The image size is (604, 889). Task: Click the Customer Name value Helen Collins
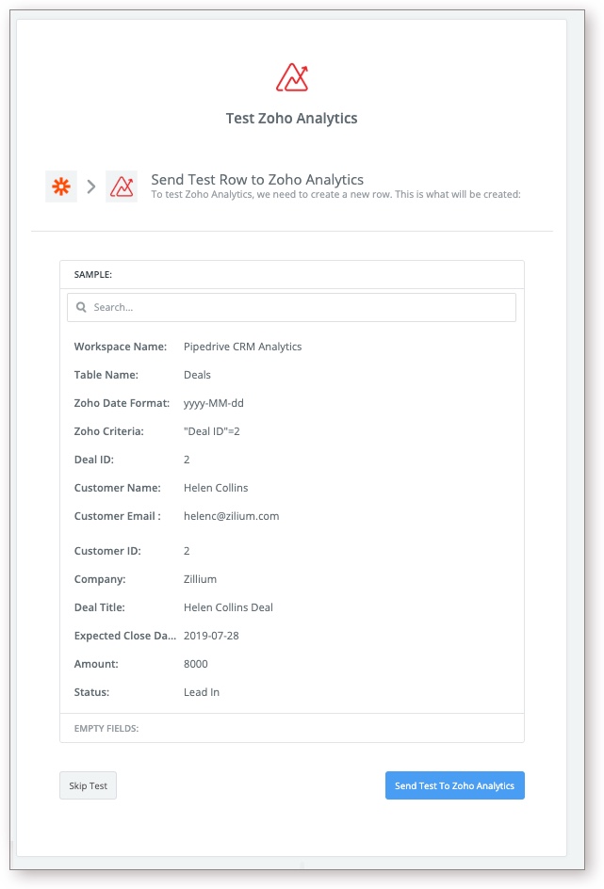pos(216,488)
